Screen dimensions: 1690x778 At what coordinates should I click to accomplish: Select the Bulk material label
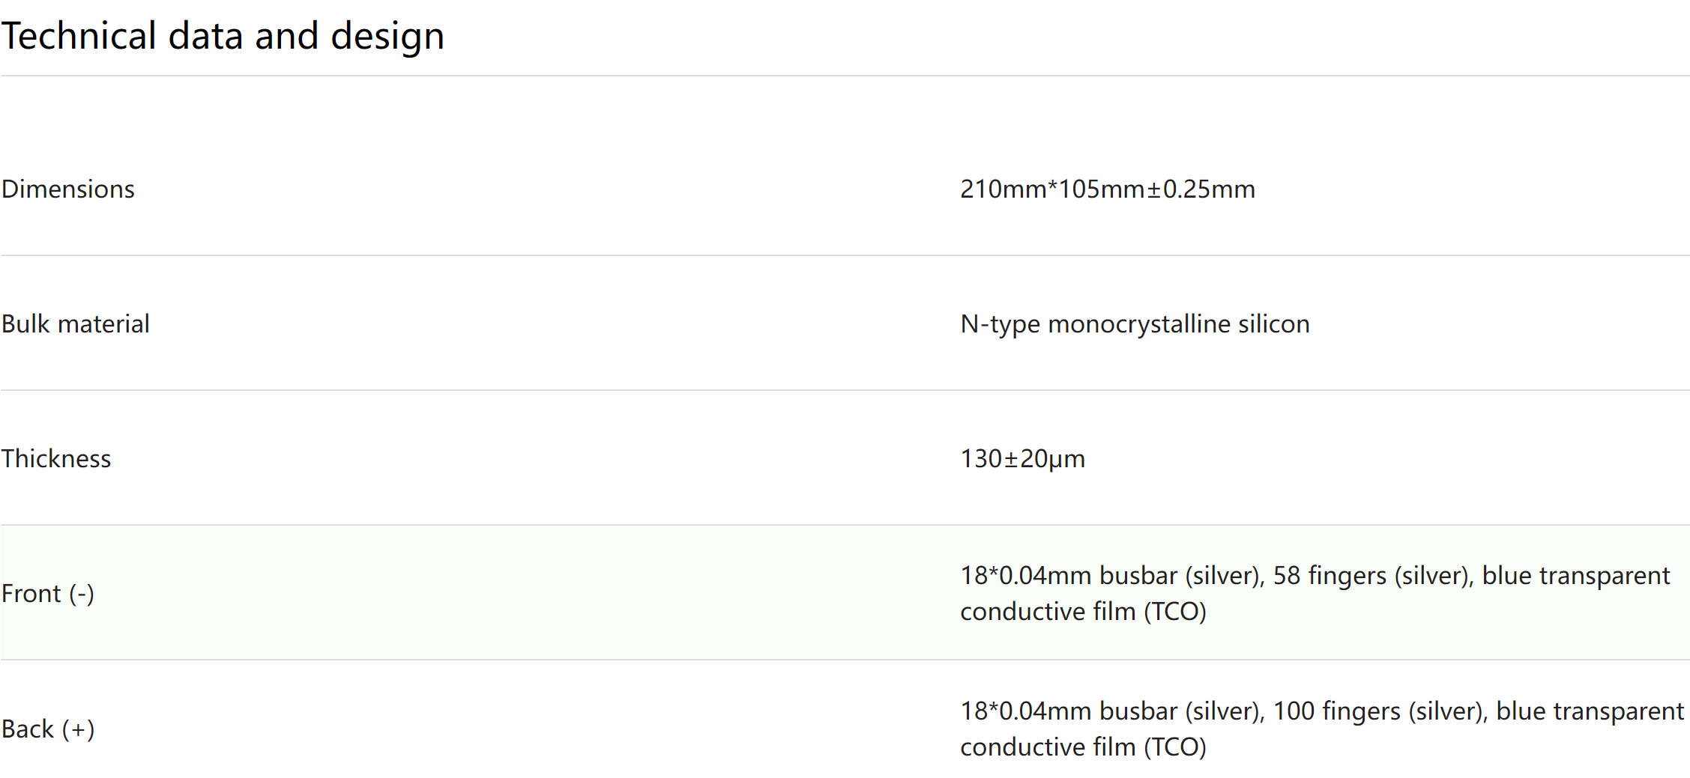pos(76,323)
